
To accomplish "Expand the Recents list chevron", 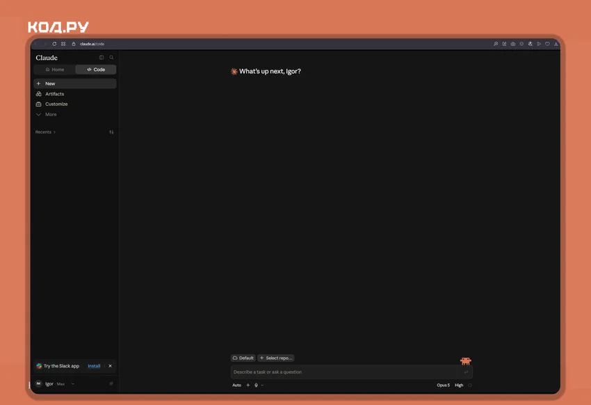I will [x=54, y=132].
